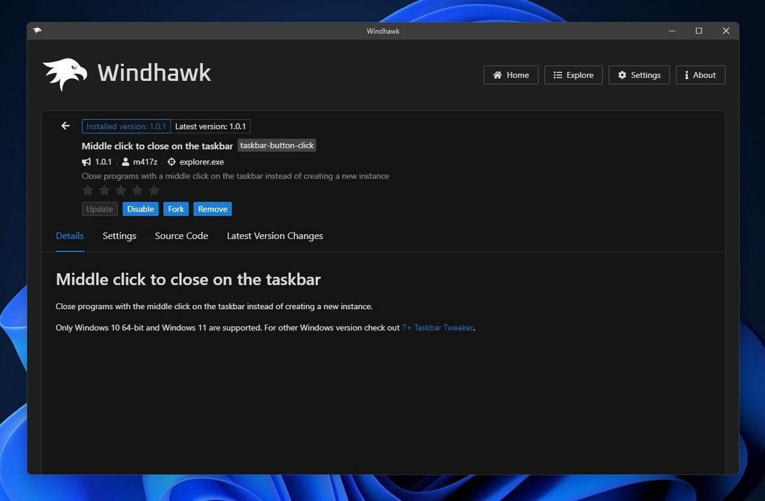Rate the mod four stars
This screenshot has height=501, width=765.
(x=137, y=190)
